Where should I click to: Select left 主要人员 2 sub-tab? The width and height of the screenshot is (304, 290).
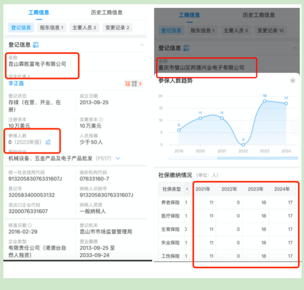tap(85, 28)
